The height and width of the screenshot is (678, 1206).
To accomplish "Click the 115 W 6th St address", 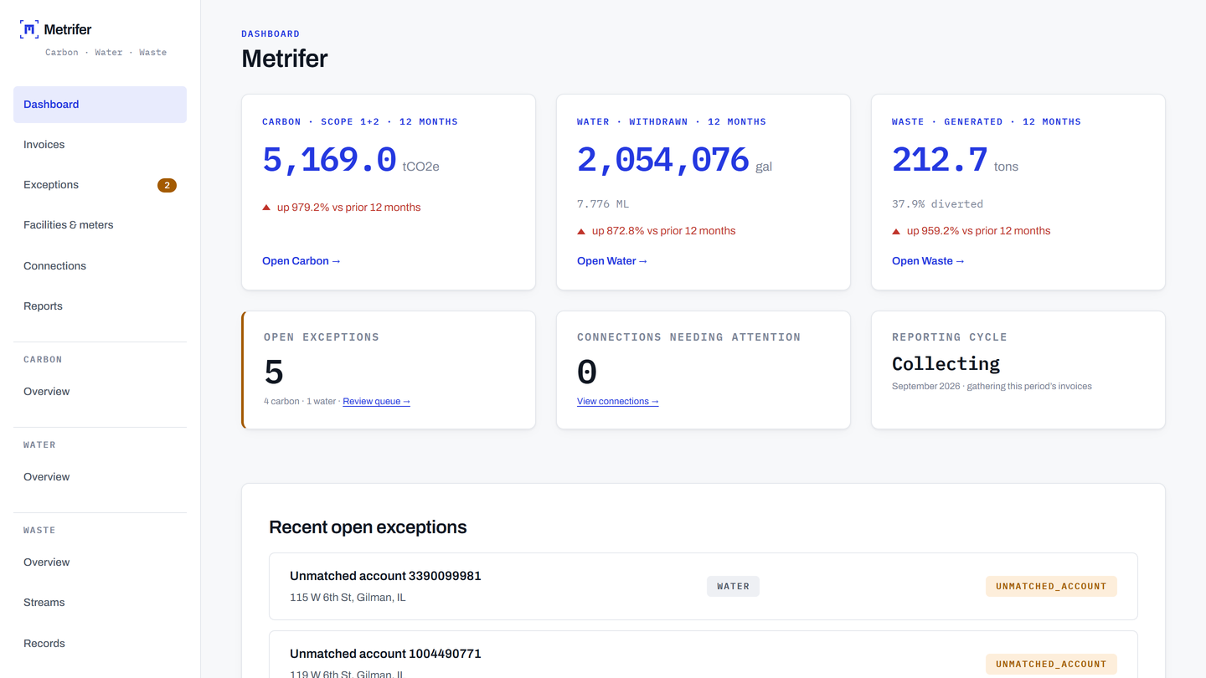I will 348,598.
